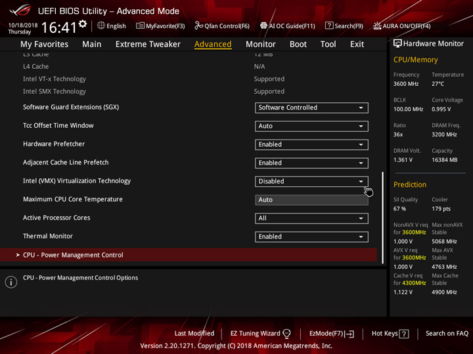This screenshot has height=354, width=473.
Task: Click the 16:41 clock display
Action: 59,27
